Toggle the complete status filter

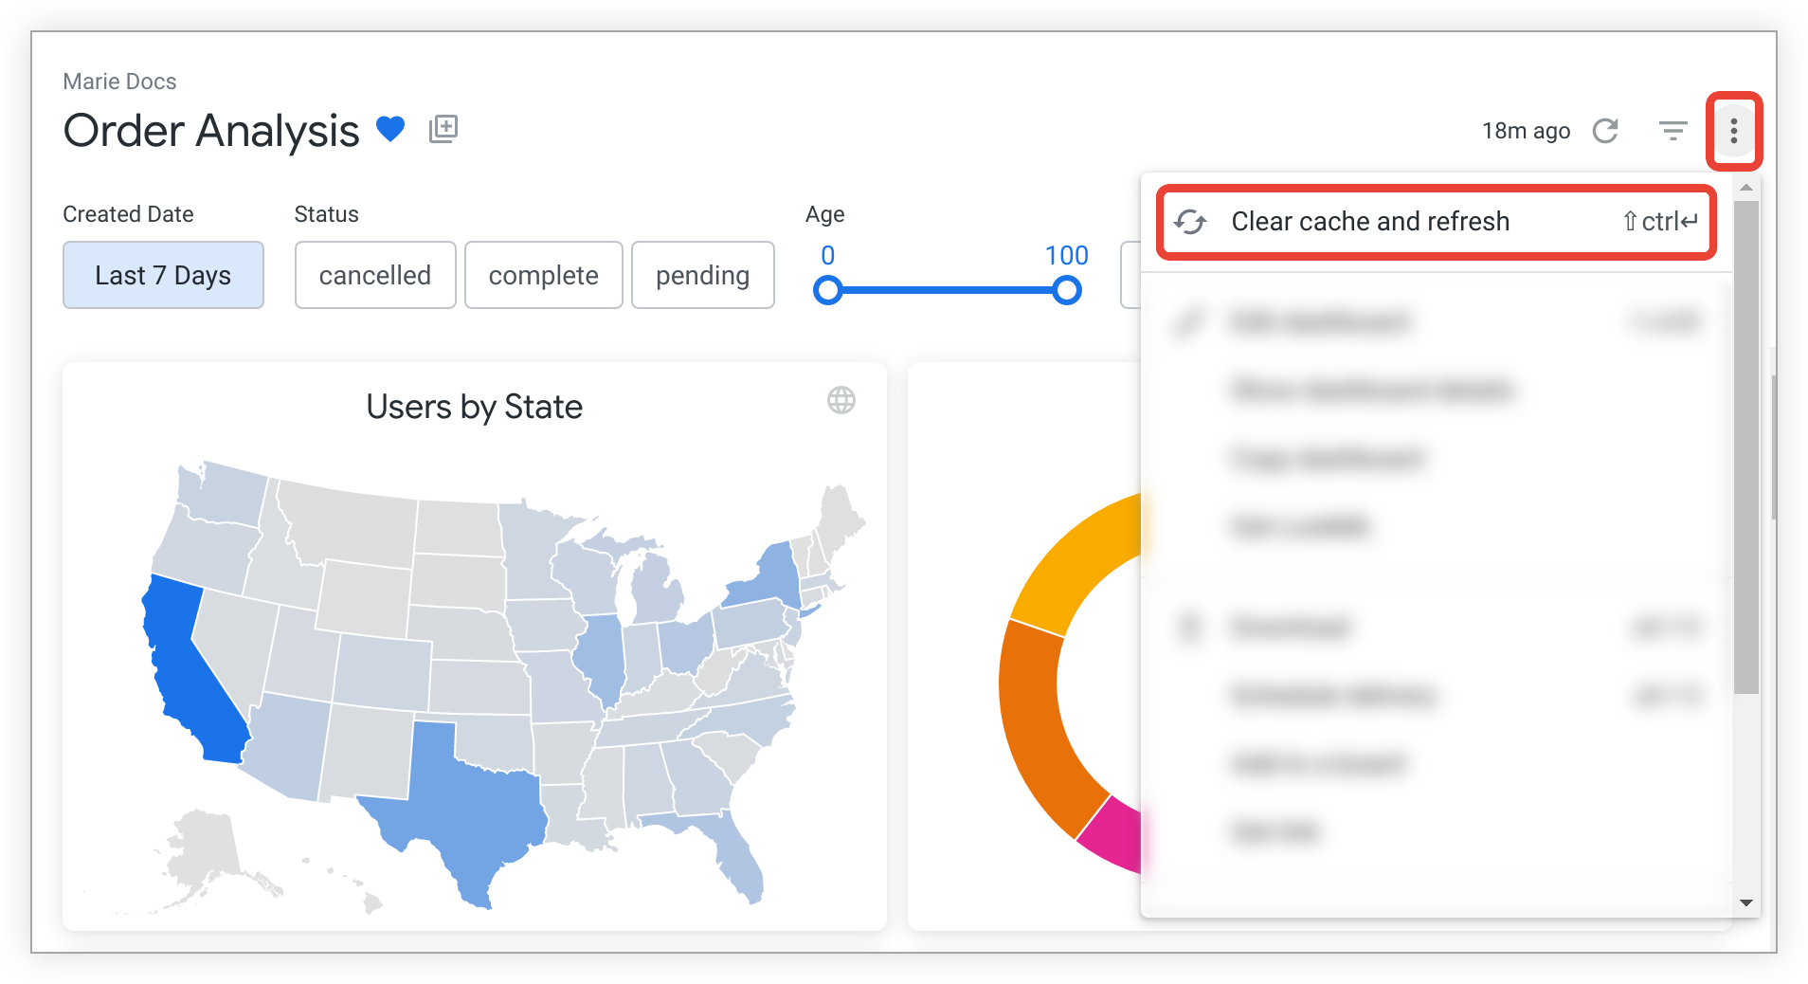point(543,275)
